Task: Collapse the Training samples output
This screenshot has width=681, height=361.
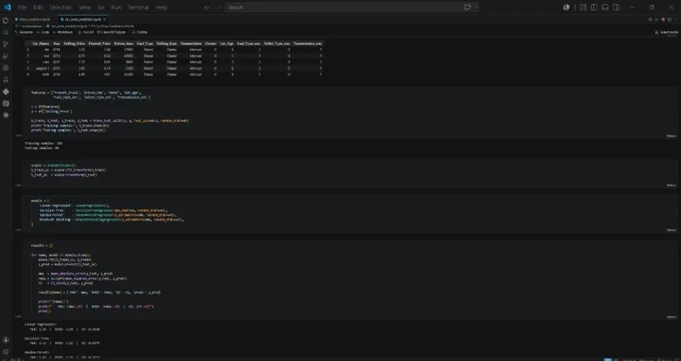Action: click(x=18, y=142)
